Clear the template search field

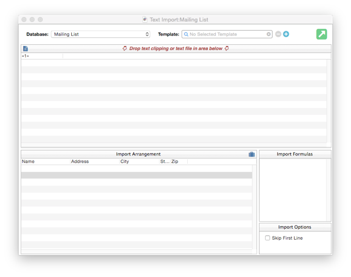pyautogui.click(x=269, y=34)
